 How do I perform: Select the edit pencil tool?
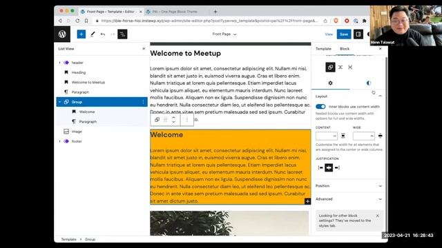click(93, 34)
